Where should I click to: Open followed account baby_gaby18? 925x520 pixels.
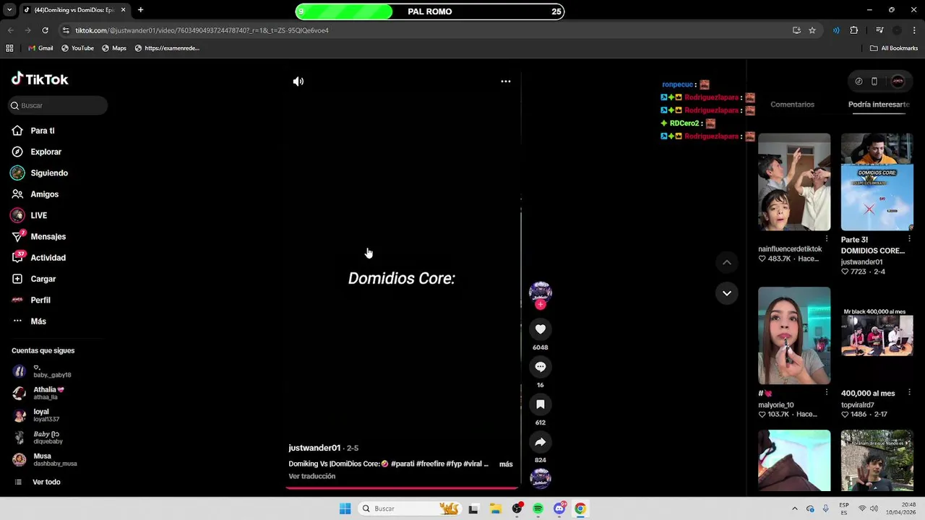point(51,371)
